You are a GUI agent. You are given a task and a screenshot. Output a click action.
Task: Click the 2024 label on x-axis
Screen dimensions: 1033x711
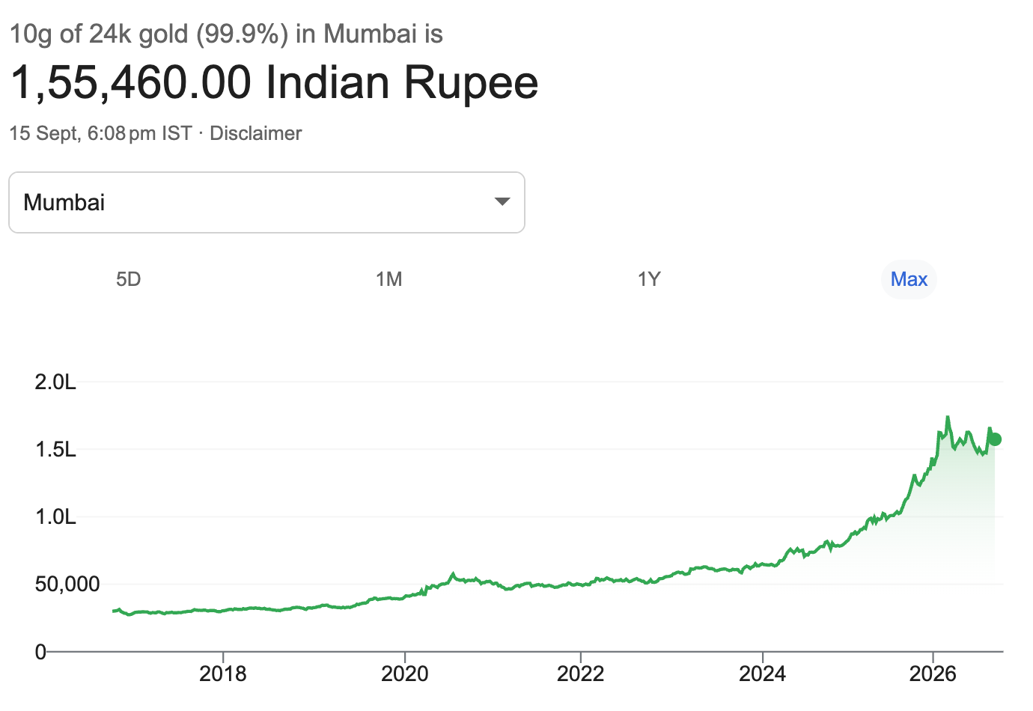pos(763,674)
